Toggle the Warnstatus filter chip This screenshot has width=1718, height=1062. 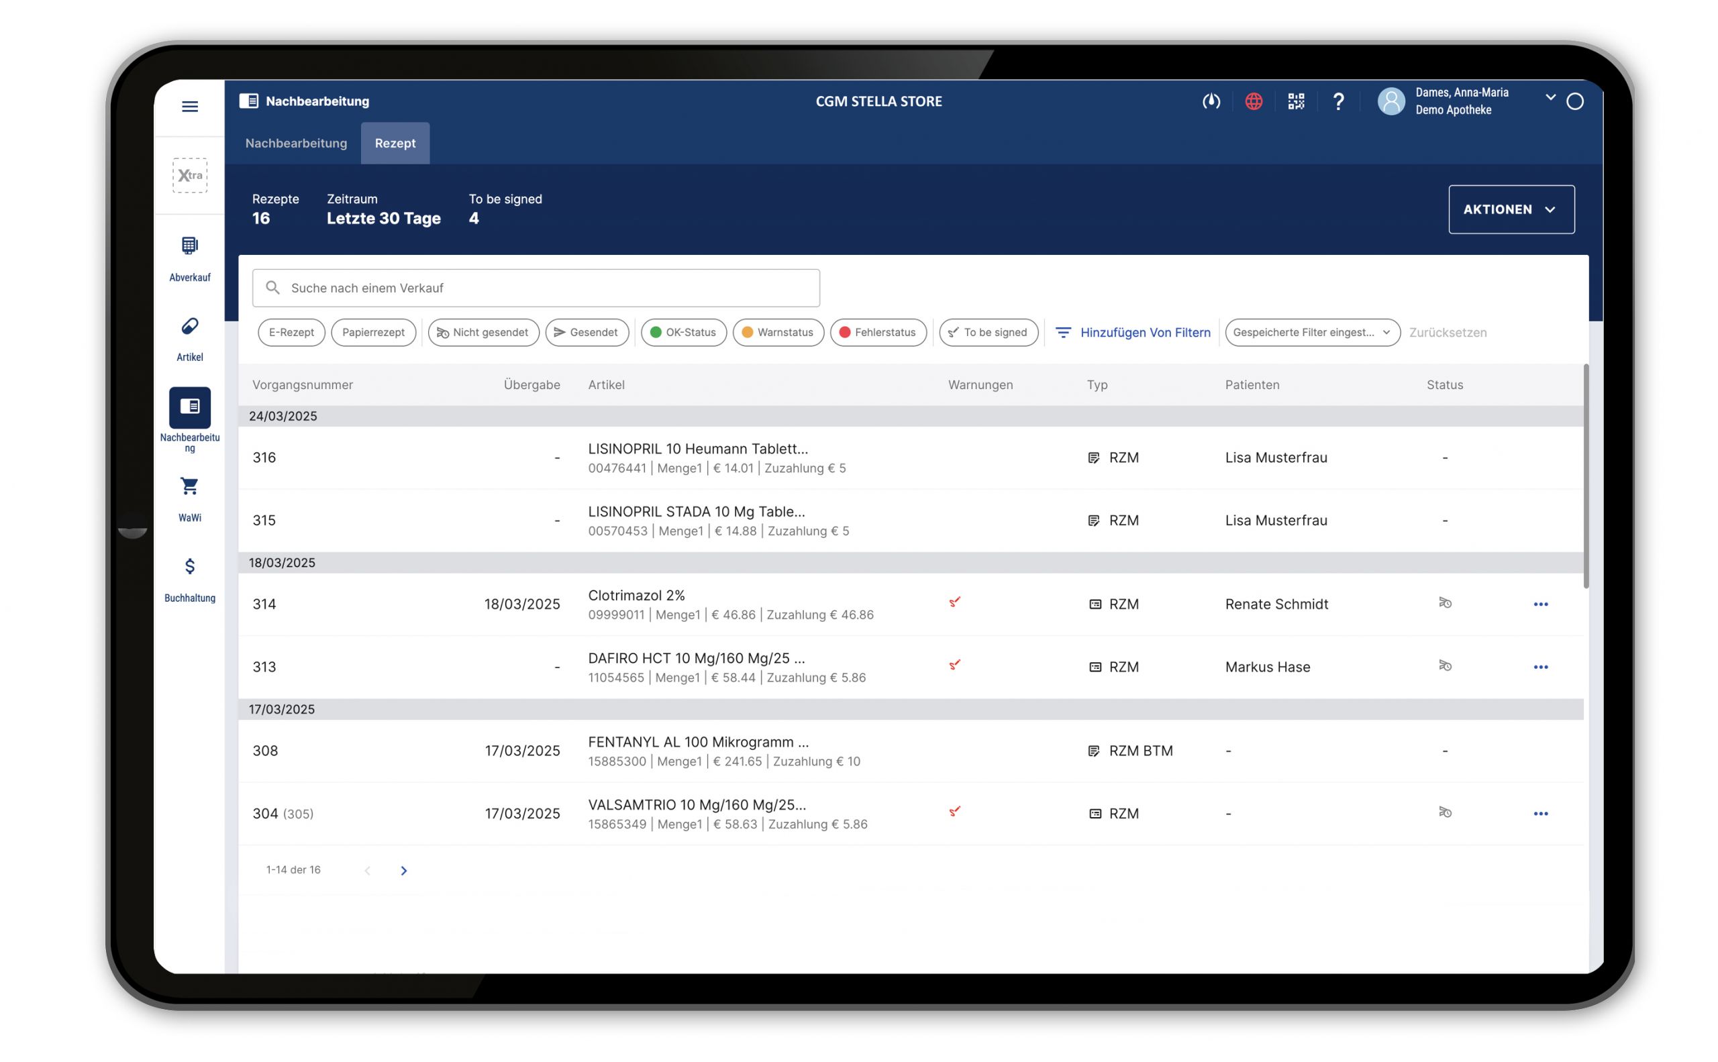point(778,332)
